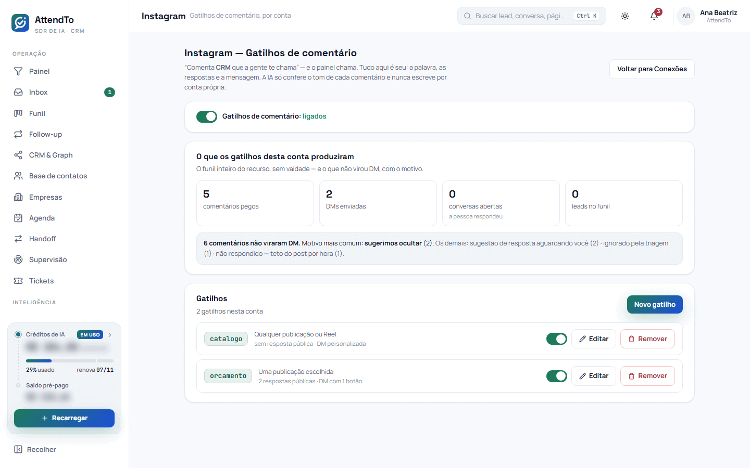Select the Saldo pré-pago radio
Screen dimensions: 750x468
(x=18, y=385)
